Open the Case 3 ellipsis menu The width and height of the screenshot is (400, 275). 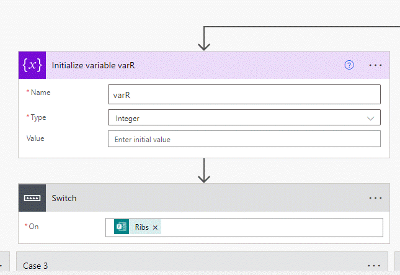tap(375, 266)
